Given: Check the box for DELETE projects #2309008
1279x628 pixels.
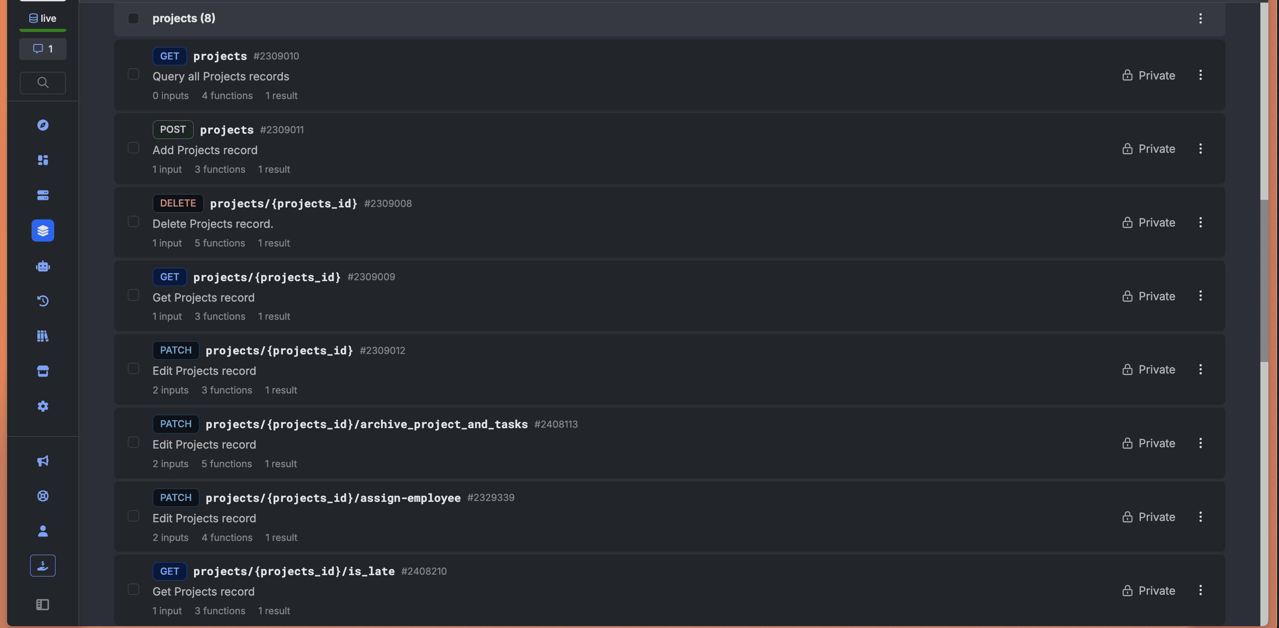Looking at the screenshot, I should [x=133, y=222].
